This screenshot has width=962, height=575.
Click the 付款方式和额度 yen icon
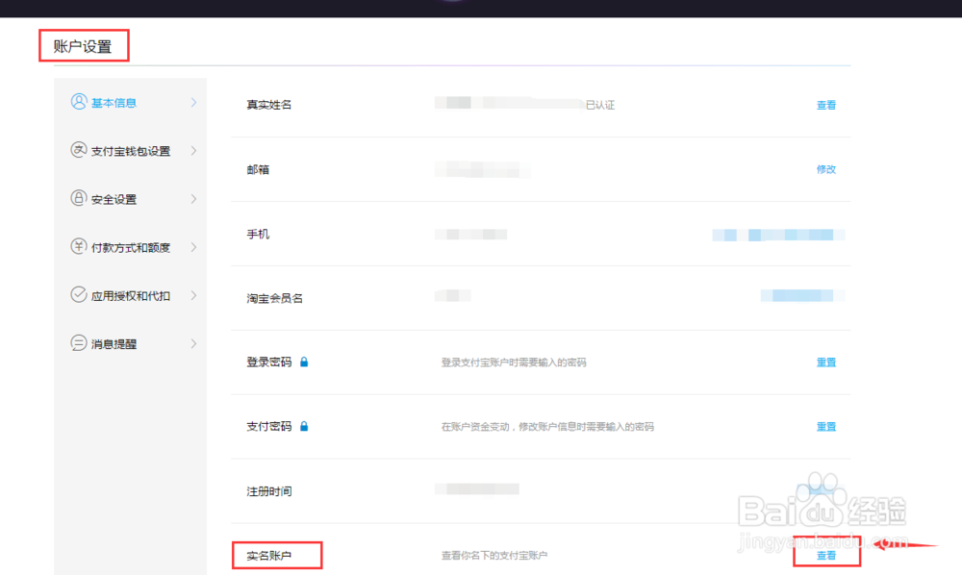click(79, 246)
